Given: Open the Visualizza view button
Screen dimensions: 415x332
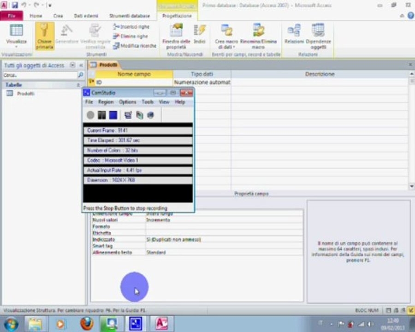Looking at the screenshot, I should [x=16, y=36].
